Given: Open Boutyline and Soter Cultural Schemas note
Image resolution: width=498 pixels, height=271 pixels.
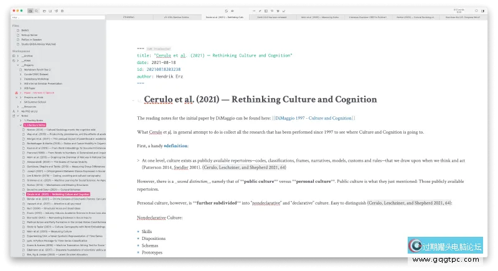Looking at the screenshot, I should [x=54, y=190].
